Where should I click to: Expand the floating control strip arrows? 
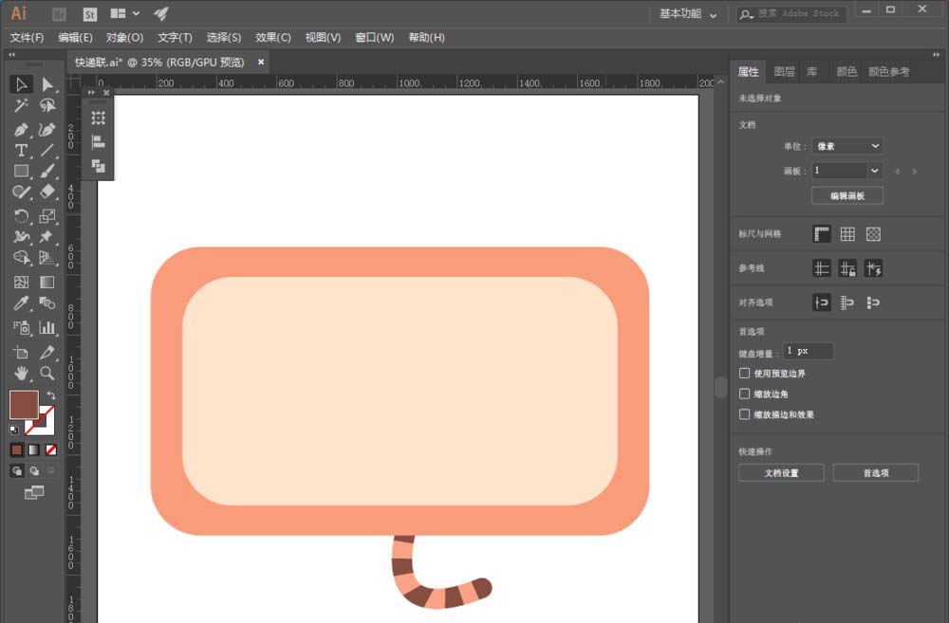pos(91,93)
